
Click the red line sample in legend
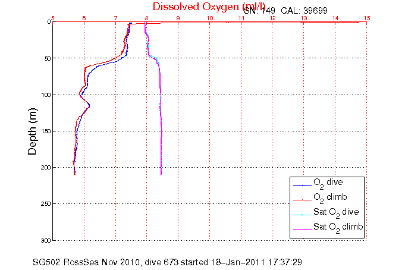(303, 200)
